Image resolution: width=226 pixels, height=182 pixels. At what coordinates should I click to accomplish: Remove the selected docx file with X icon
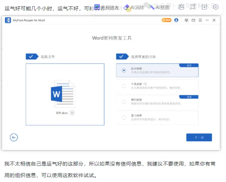[72, 113]
